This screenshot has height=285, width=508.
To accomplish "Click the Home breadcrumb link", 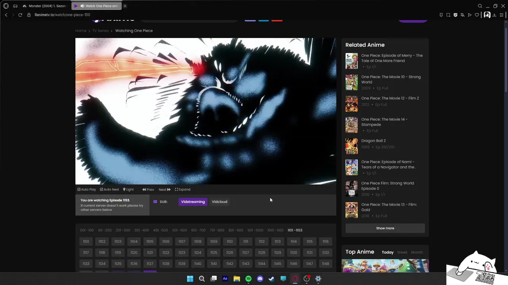I will click(x=81, y=30).
